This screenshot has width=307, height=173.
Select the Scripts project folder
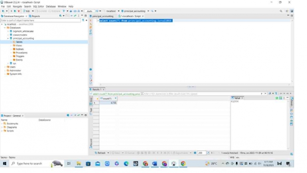(x=10, y=131)
